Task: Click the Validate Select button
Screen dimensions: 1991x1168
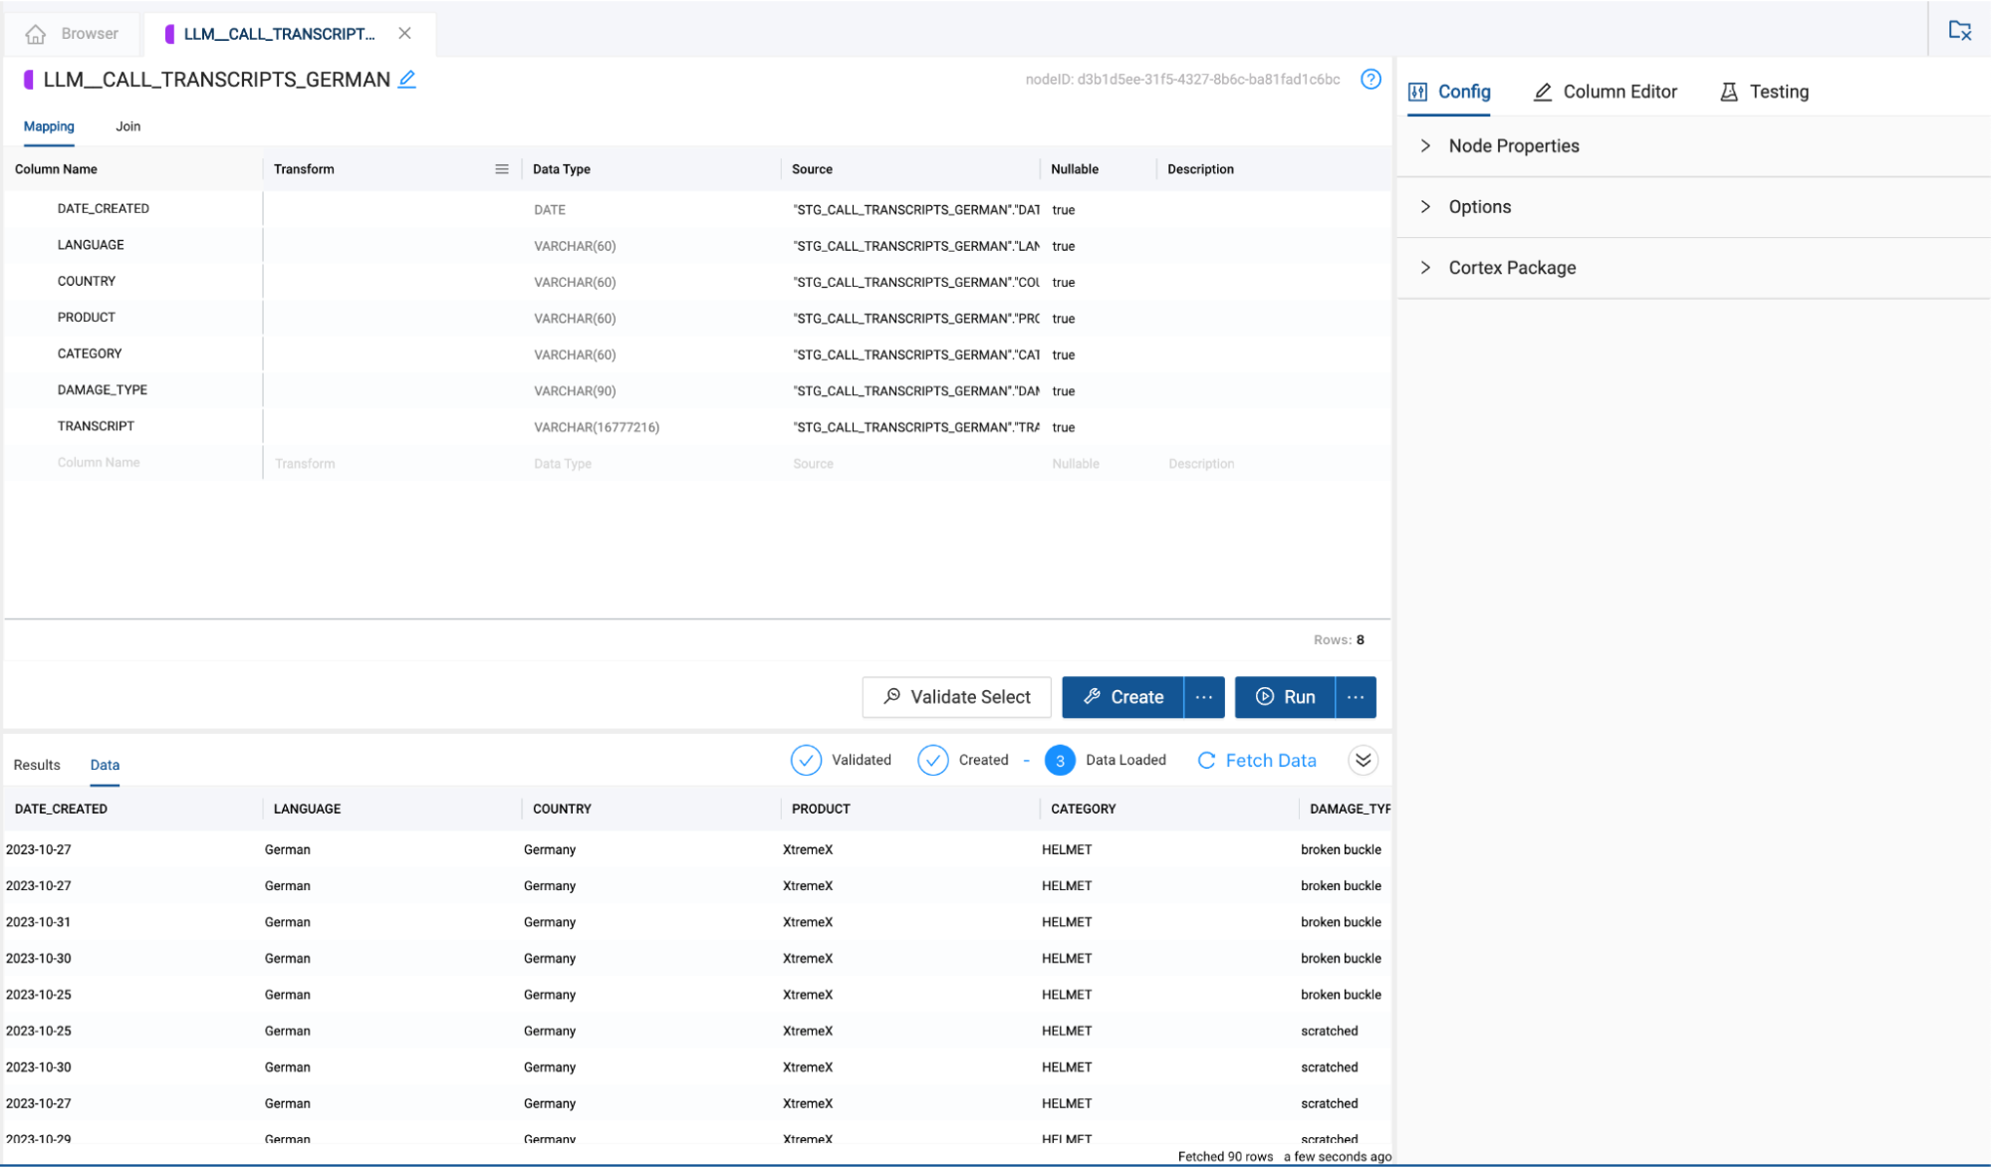Action: [956, 697]
